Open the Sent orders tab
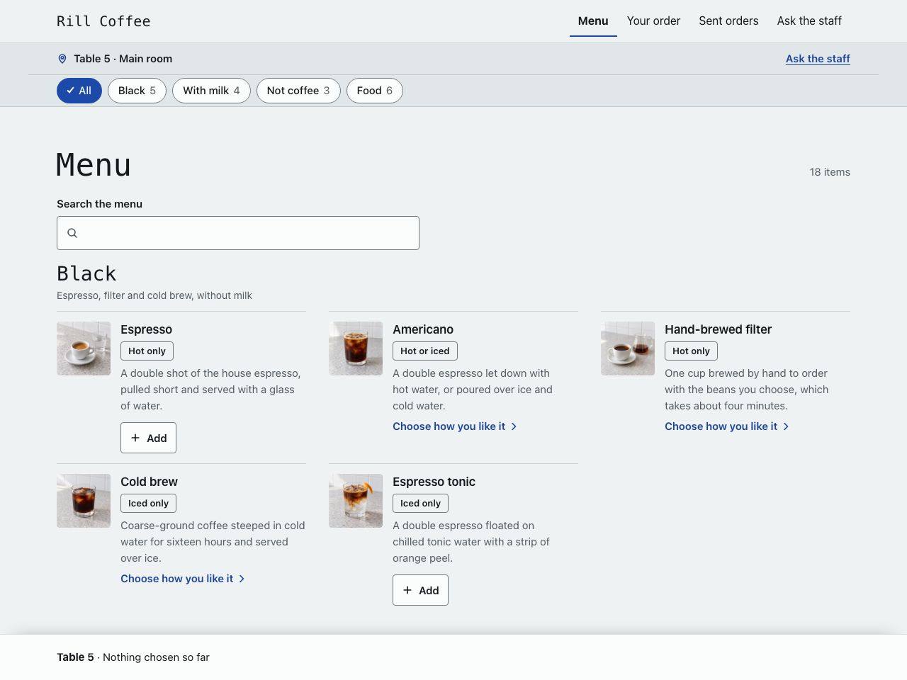The height and width of the screenshot is (680, 907). (x=728, y=21)
